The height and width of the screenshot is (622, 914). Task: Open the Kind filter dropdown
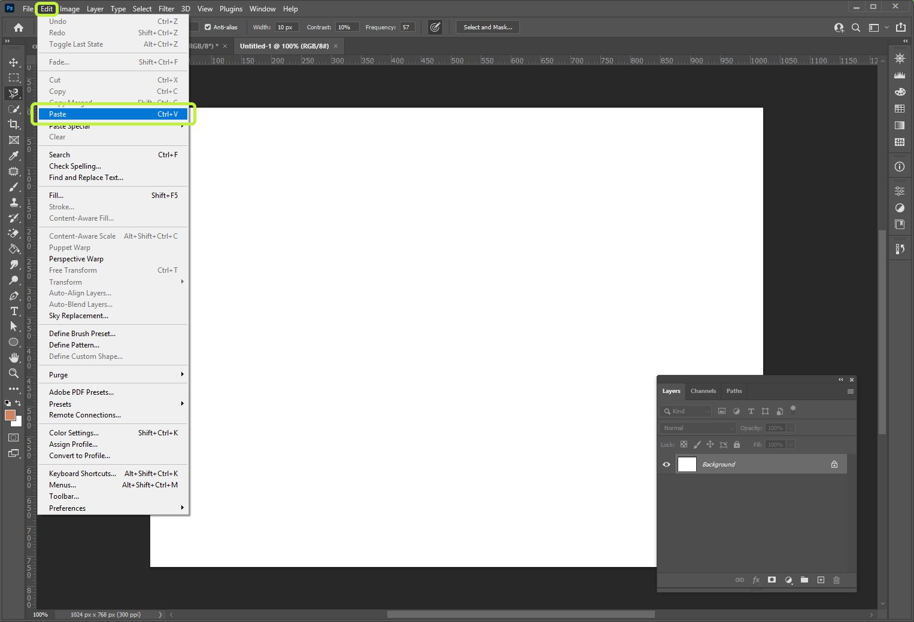coord(685,411)
